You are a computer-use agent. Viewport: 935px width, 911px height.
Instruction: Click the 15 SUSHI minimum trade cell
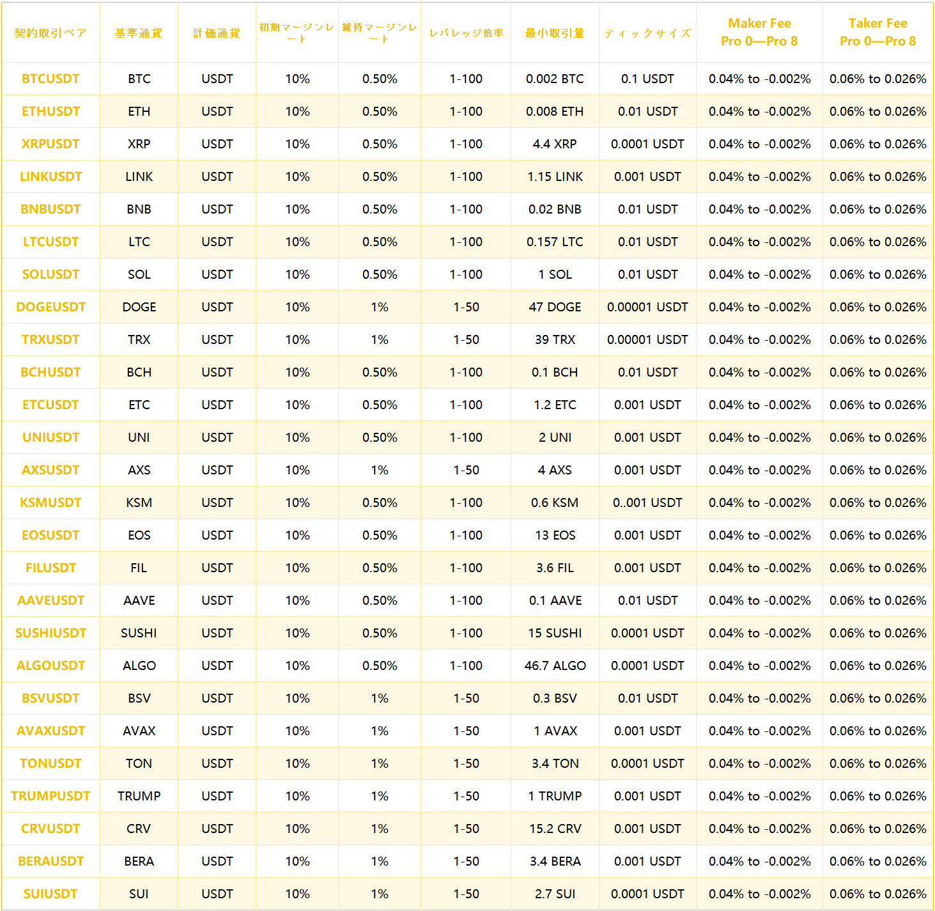(555, 633)
